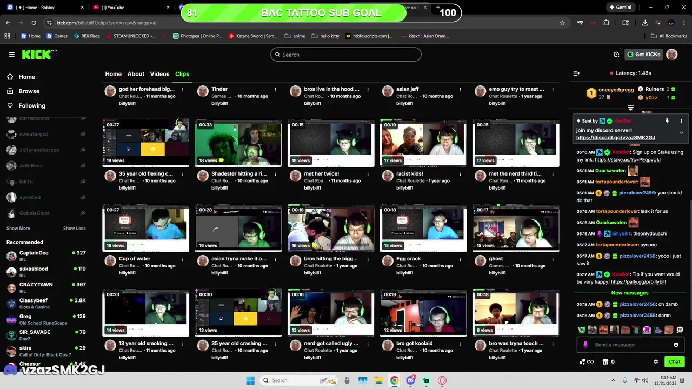
Task: Open Discord from the Windows taskbar
Action: [x=410, y=380]
